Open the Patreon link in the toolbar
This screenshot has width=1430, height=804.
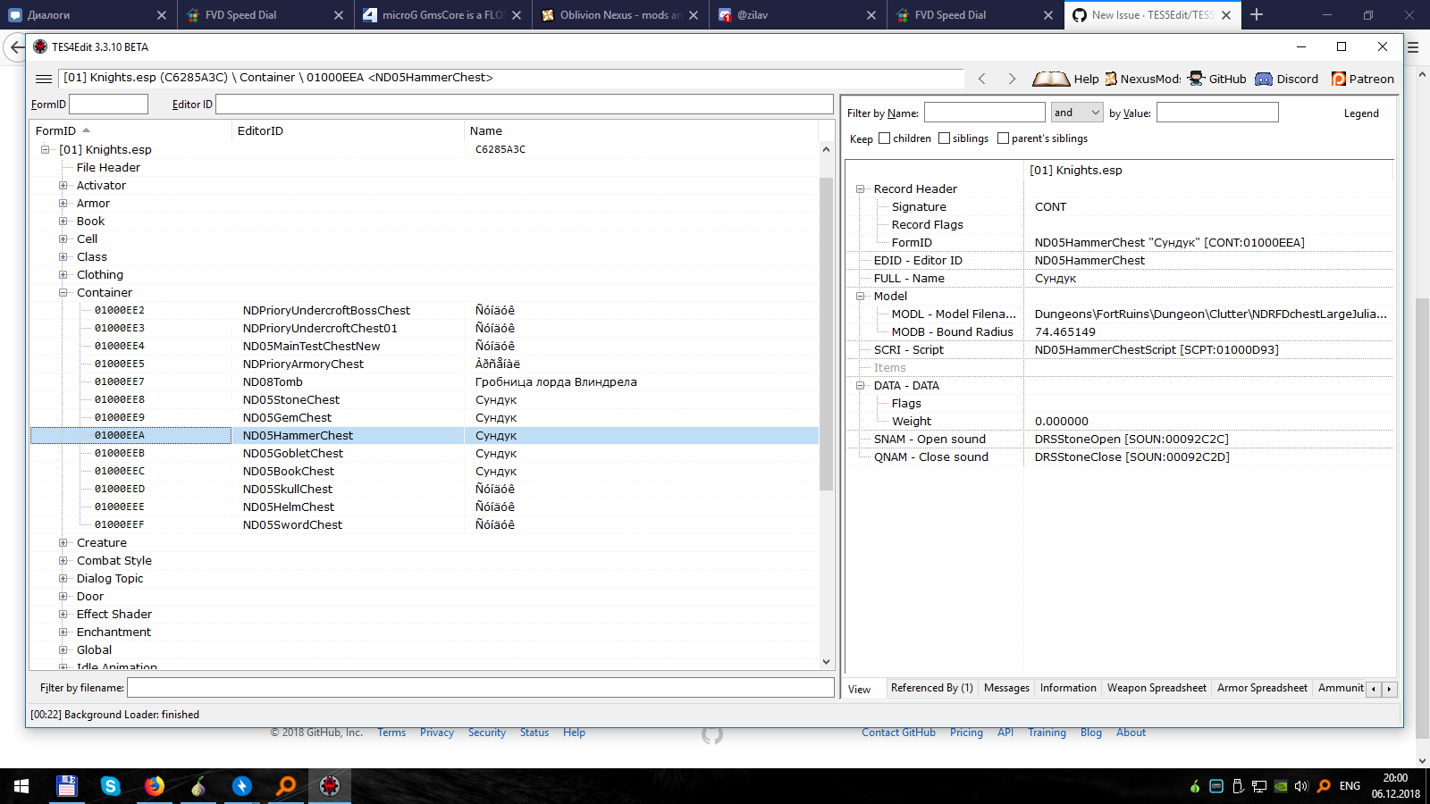pos(1362,79)
